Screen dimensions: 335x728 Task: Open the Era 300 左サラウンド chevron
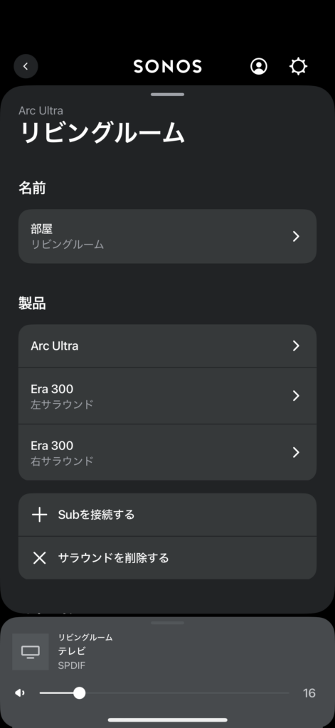[296, 395]
